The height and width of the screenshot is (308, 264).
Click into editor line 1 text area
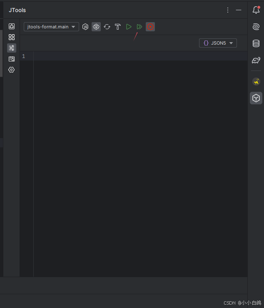(x=140, y=56)
